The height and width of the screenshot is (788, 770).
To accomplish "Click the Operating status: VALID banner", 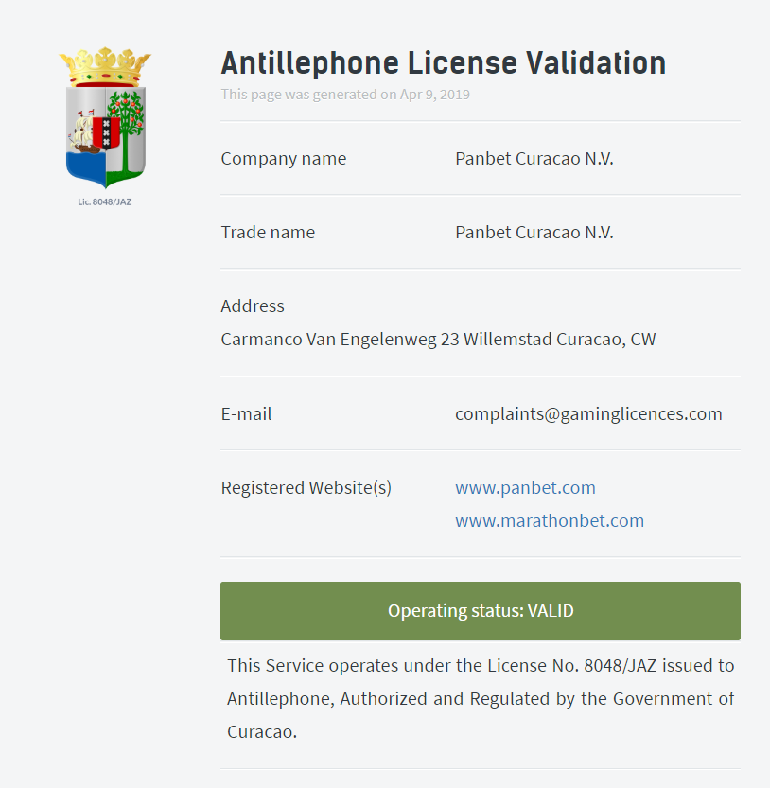I will point(480,611).
